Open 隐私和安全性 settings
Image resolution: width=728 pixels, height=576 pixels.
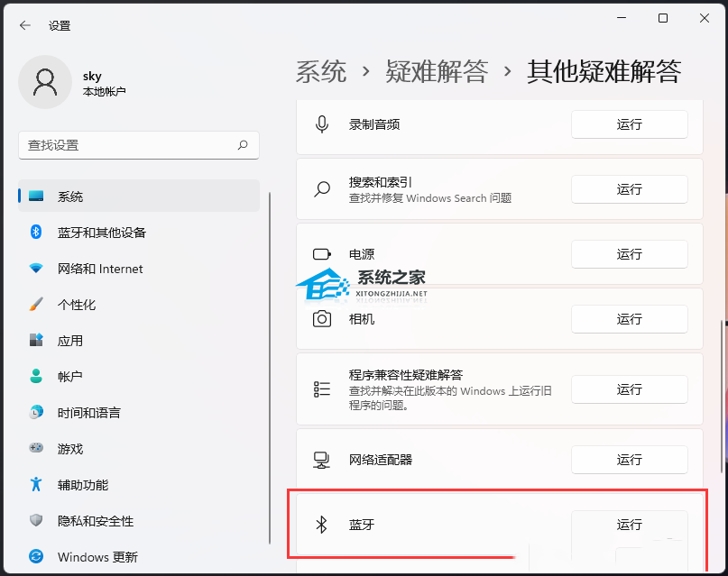pyautogui.click(x=139, y=521)
